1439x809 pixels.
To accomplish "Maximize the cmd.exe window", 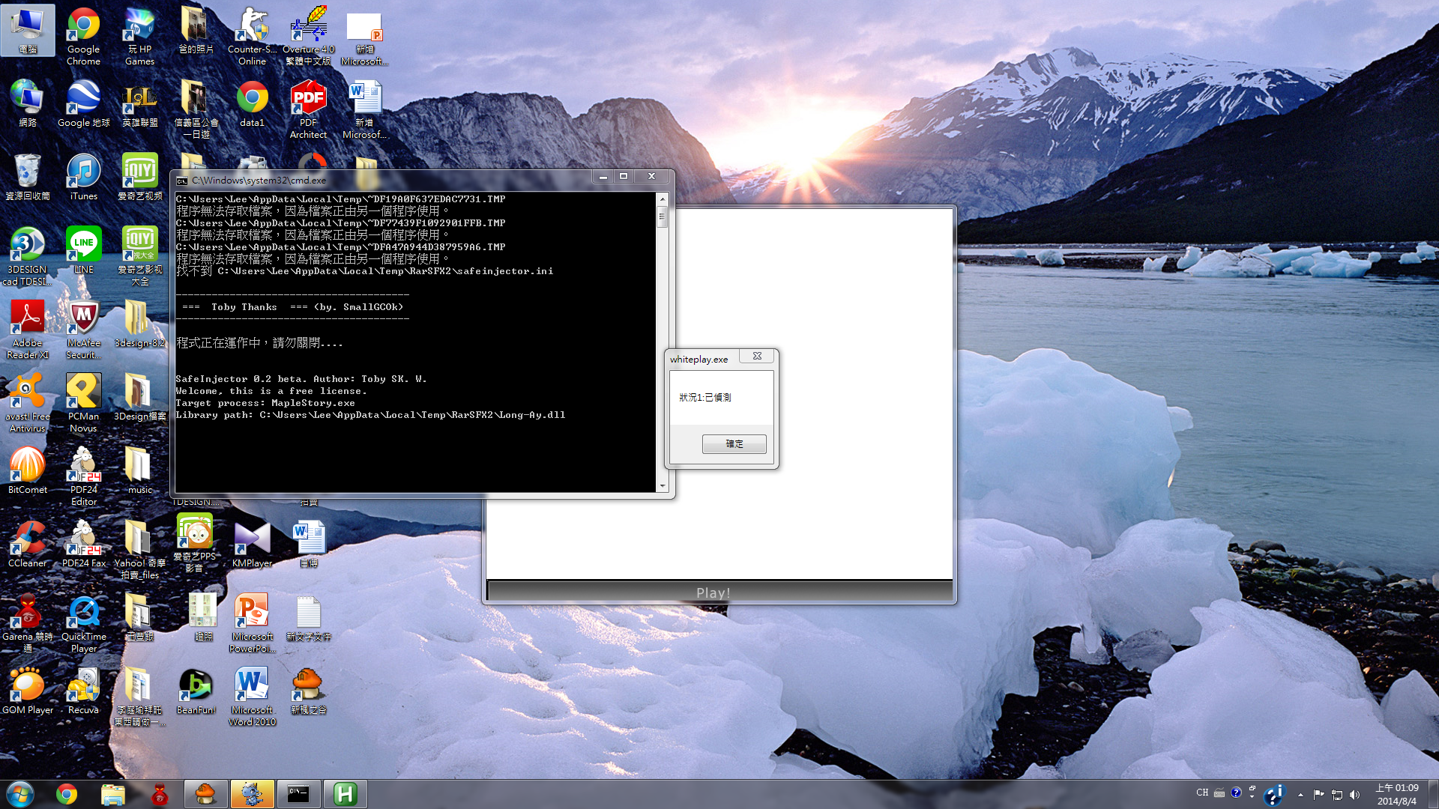I will [623, 176].
